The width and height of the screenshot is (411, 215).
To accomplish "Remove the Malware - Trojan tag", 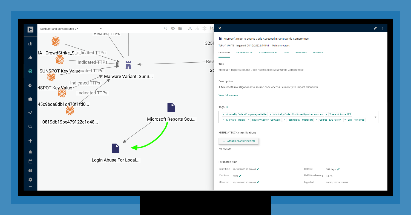I will click(x=223, y=120).
